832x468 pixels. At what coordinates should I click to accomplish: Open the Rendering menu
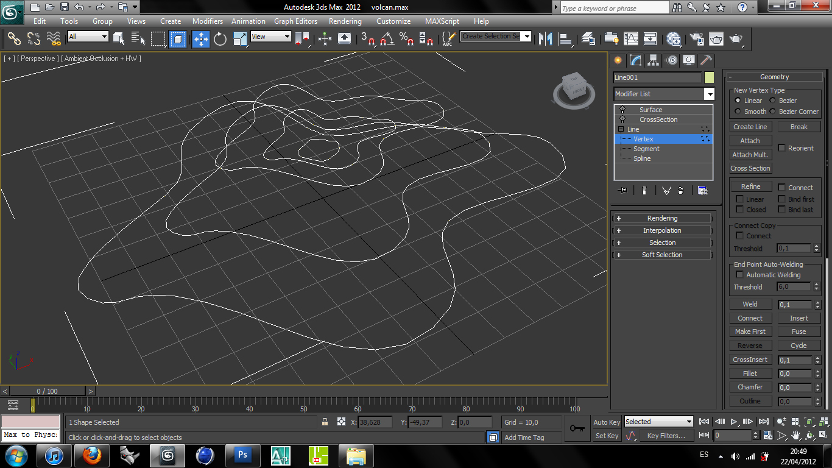[345, 21]
